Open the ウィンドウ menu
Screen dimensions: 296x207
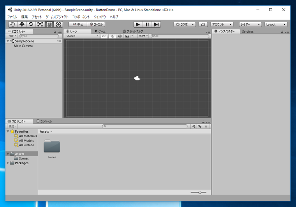[x=100, y=17]
